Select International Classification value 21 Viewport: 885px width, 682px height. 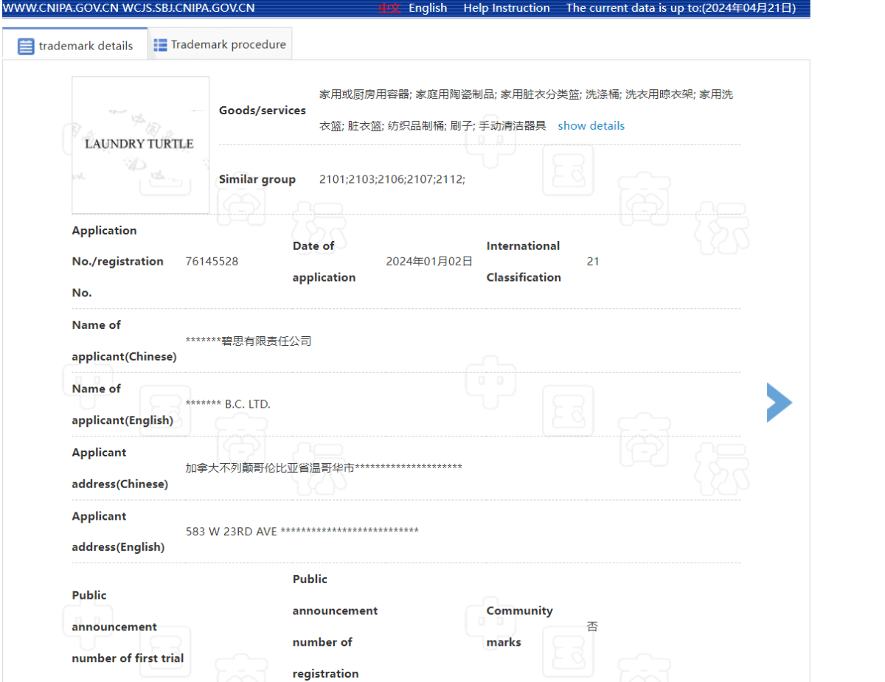pyautogui.click(x=593, y=261)
